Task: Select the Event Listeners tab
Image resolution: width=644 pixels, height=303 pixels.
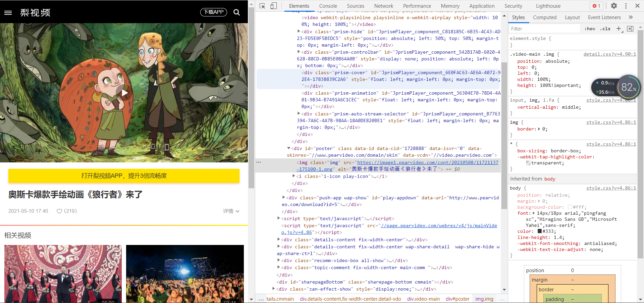Action: tap(604, 17)
